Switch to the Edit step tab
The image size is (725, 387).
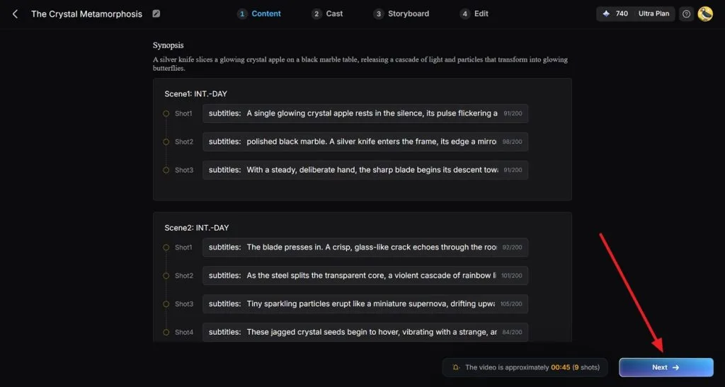point(474,14)
